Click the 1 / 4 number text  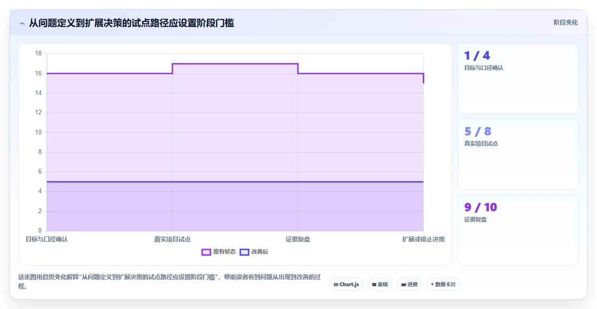point(477,56)
